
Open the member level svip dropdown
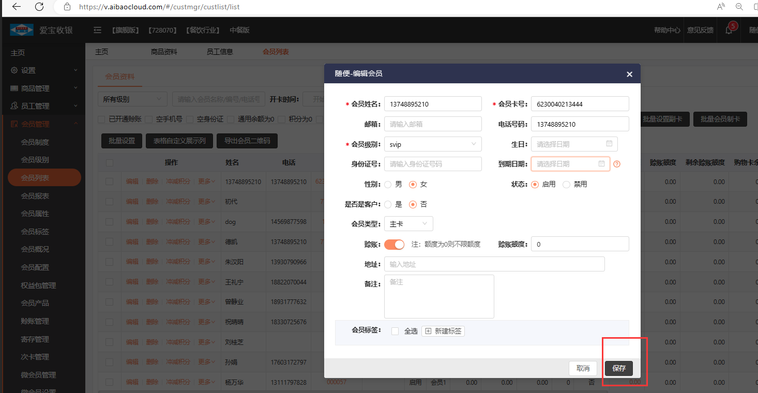pyautogui.click(x=433, y=144)
